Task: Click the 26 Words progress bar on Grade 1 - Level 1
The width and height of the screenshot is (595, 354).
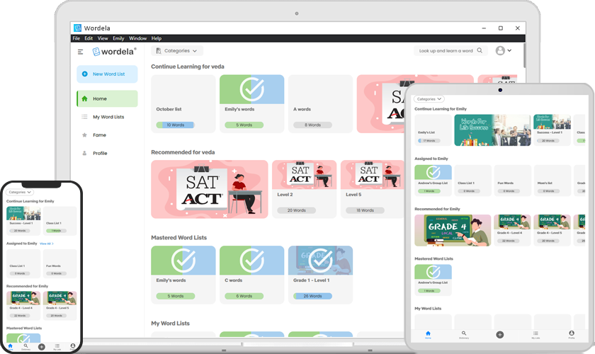Action: [x=312, y=296]
